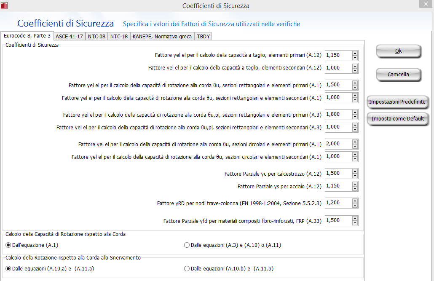Select Dall'equazione (A.1) radio option
The height and width of the screenshot is (281, 434).
(8, 245)
